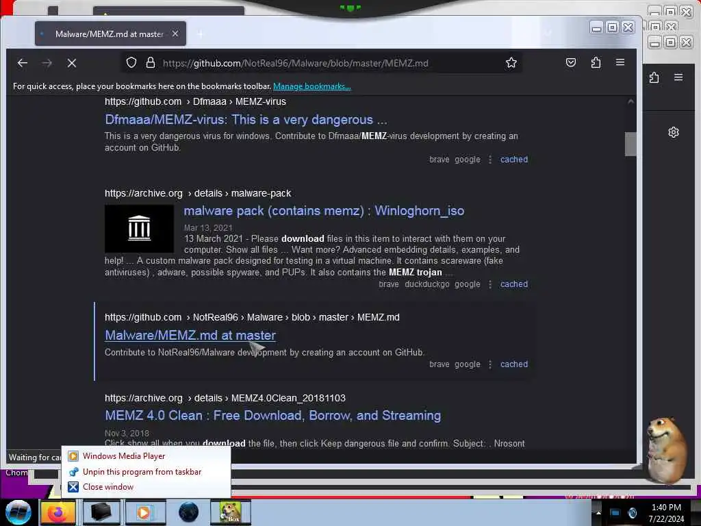Go back using the Firefox back arrow
Screen dimensions: 701x526
click(23, 63)
